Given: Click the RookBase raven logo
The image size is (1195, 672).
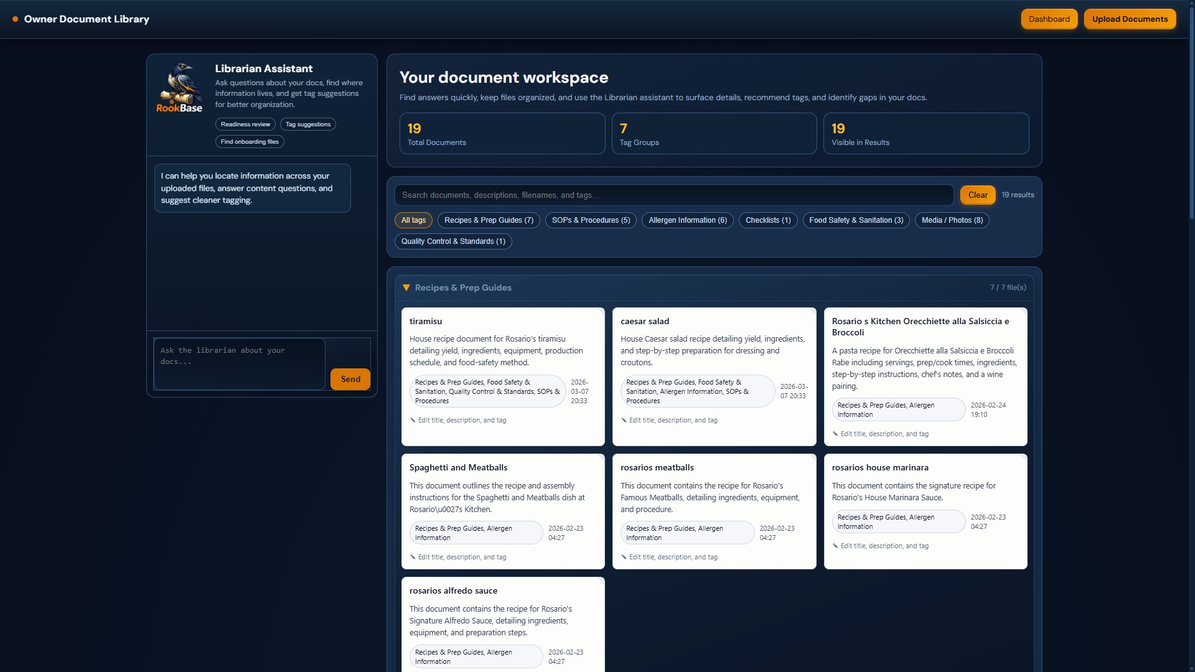Looking at the screenshot, I should pyautogui.click(x=180, y=87).
